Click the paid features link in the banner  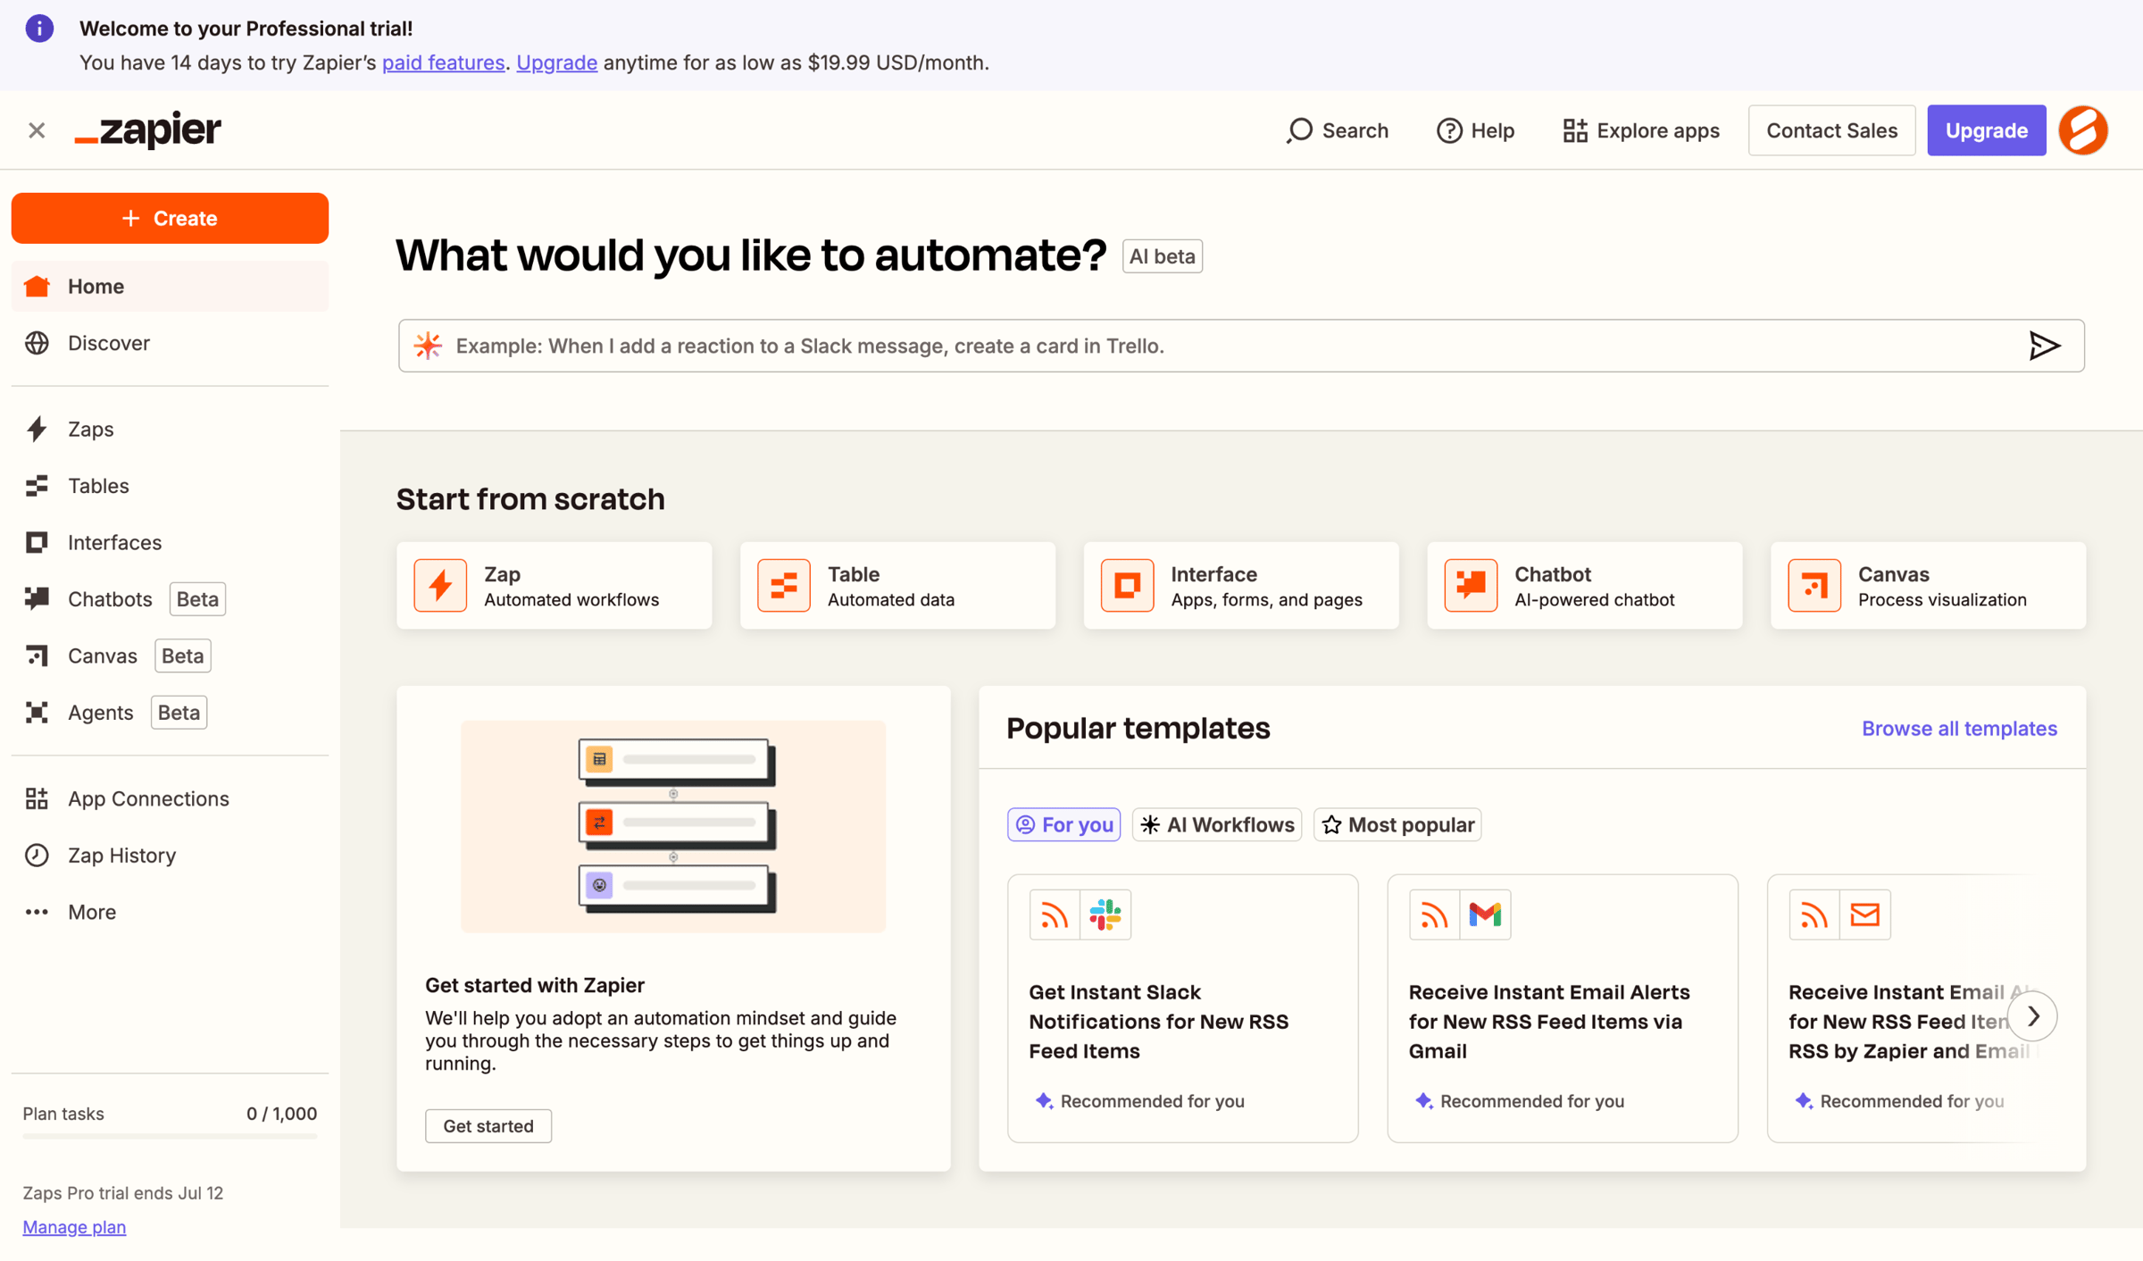point(443,63)
